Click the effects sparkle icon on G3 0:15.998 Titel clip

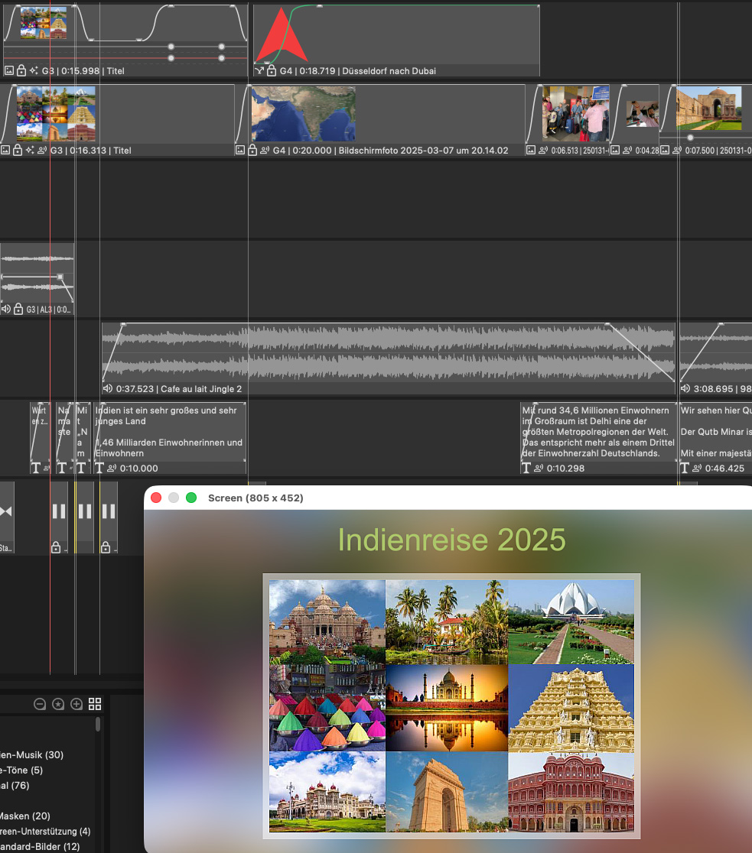[34, 70]
